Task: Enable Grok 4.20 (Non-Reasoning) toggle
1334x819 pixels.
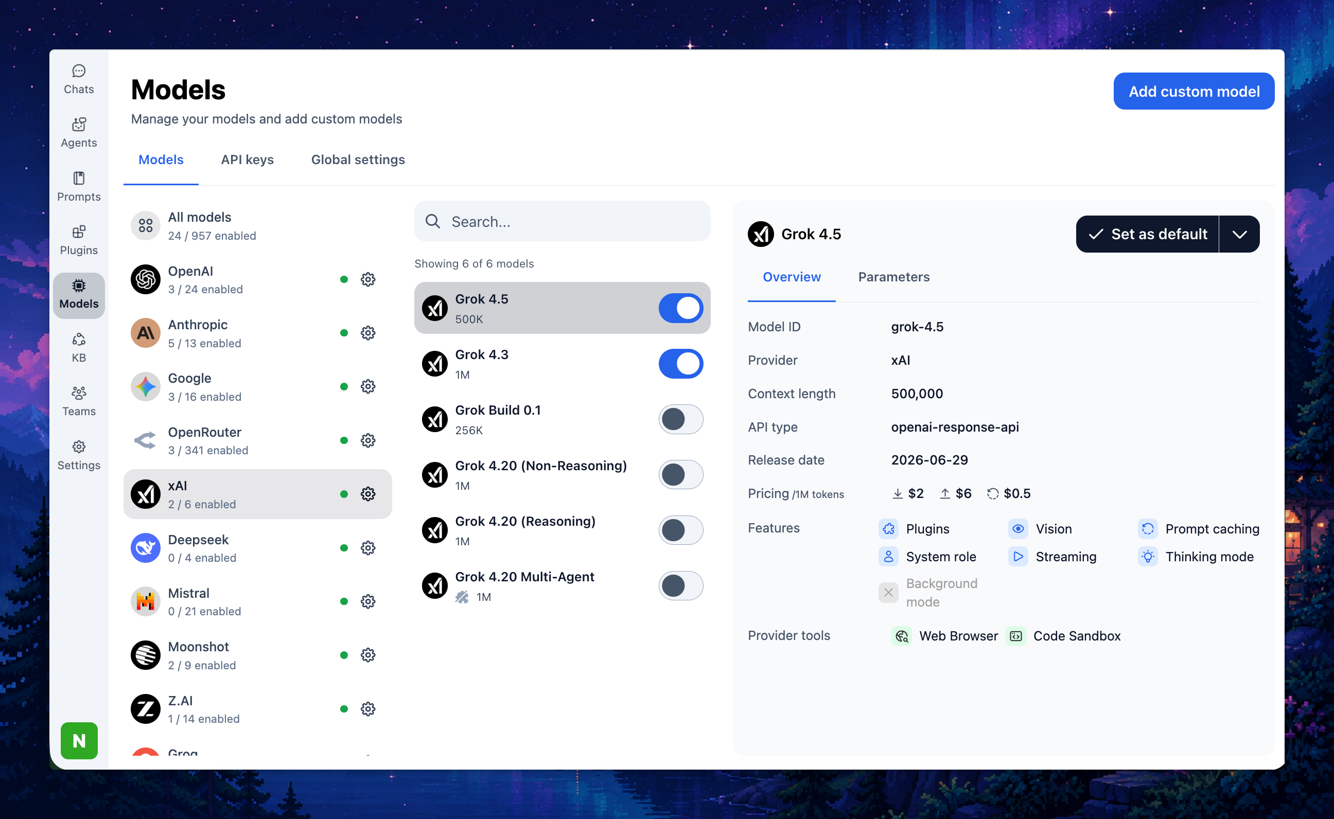Action: point(680,475)
